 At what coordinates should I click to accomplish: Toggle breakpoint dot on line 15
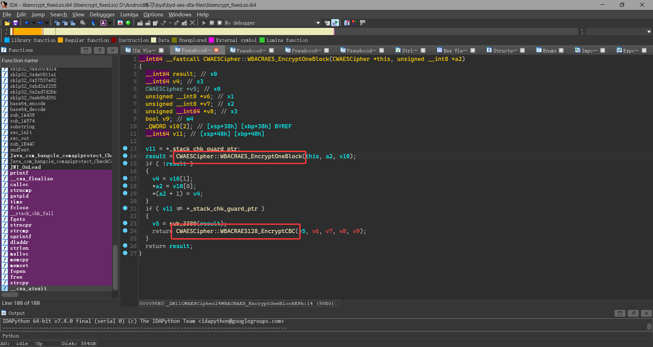pos(125,163)
